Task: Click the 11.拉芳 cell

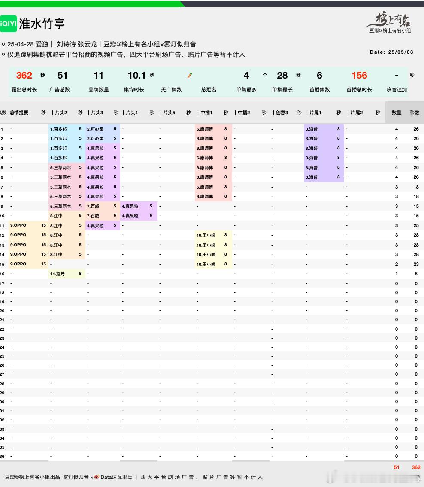Action: pyautogui.click(x=58, y=274)
